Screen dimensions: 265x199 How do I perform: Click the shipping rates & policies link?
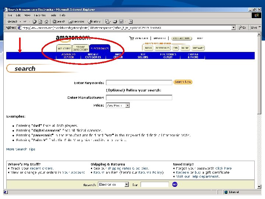click(x=128, y=168)
